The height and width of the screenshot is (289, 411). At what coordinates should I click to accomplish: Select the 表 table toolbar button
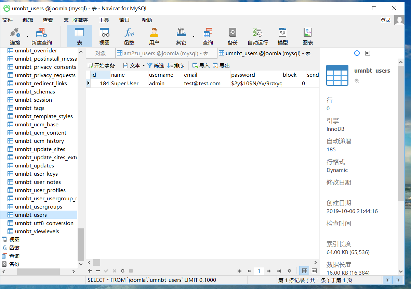point(79,36)
